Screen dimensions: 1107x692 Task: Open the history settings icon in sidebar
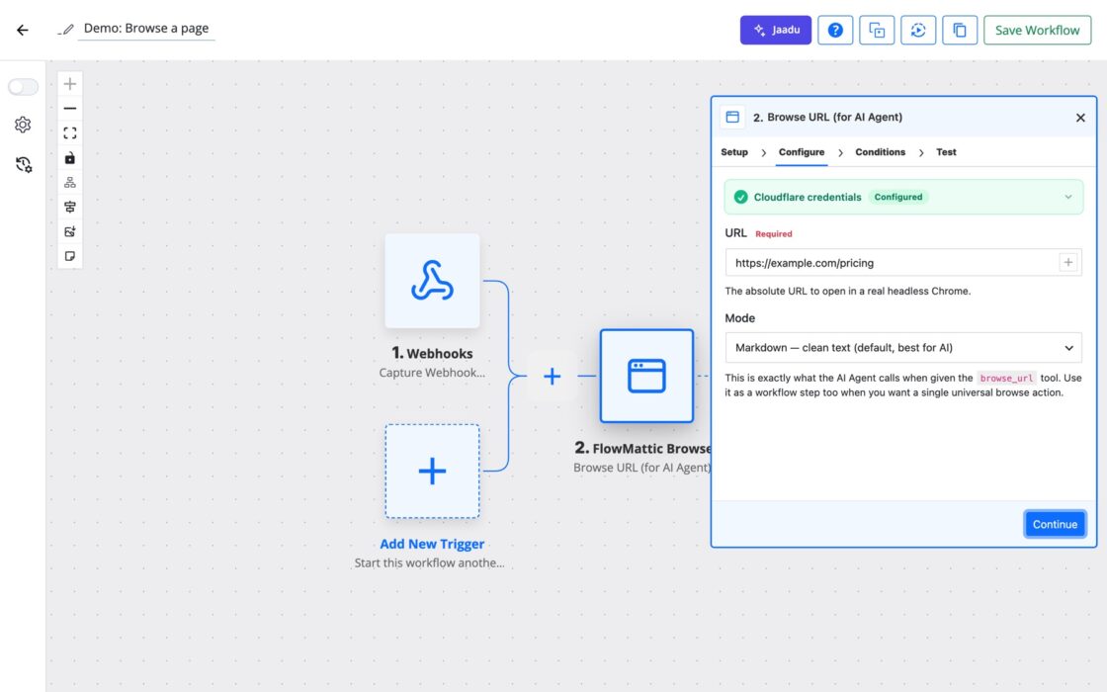[24, 164]
